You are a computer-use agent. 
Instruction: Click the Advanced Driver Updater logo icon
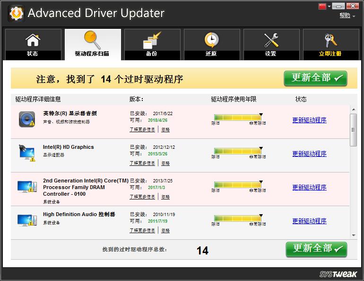16,13
